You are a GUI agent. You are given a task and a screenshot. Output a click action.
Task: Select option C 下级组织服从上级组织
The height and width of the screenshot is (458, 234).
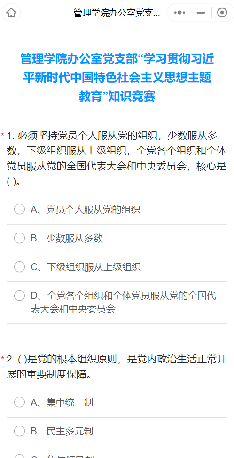coord(117,267)
